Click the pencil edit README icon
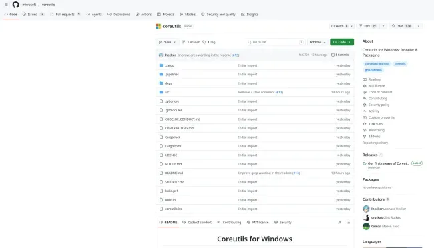Screen dimensions: 434x248 340,222
